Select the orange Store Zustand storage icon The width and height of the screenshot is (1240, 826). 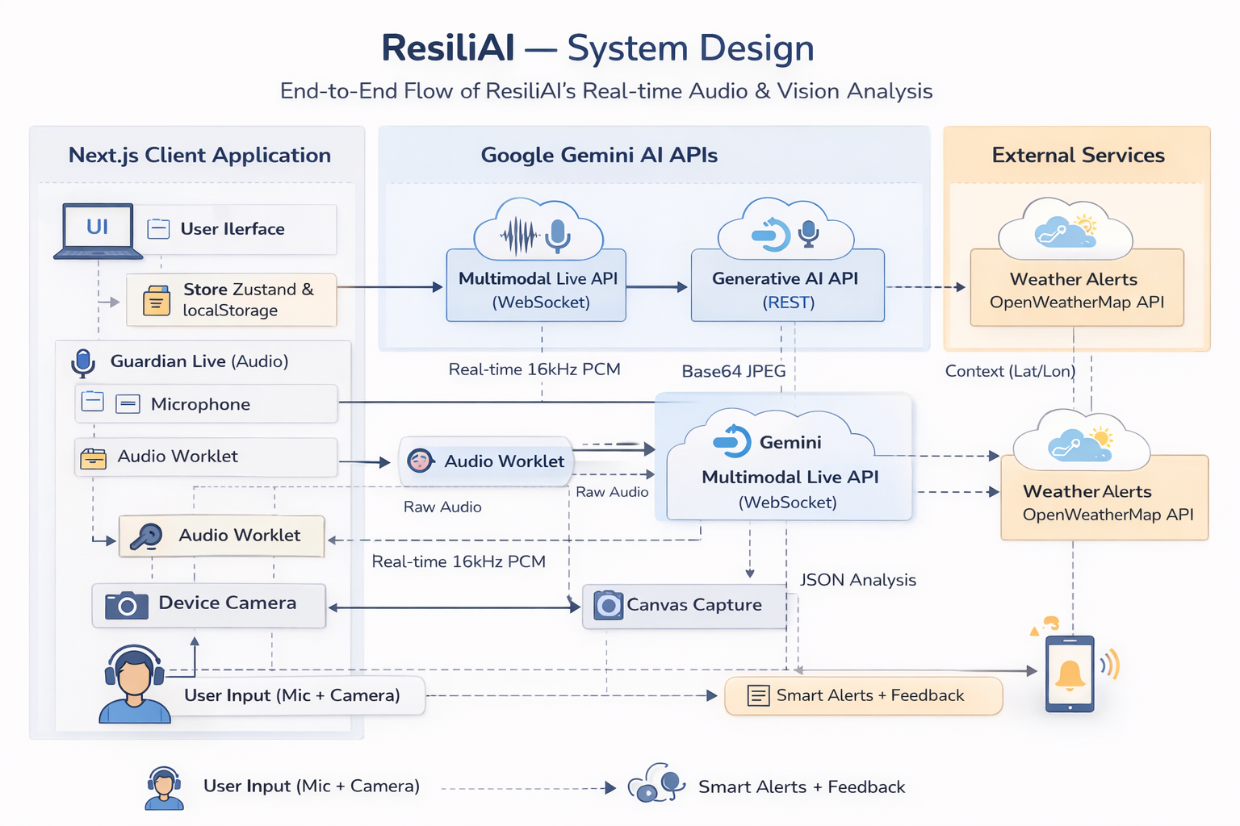tap(156, 299)
